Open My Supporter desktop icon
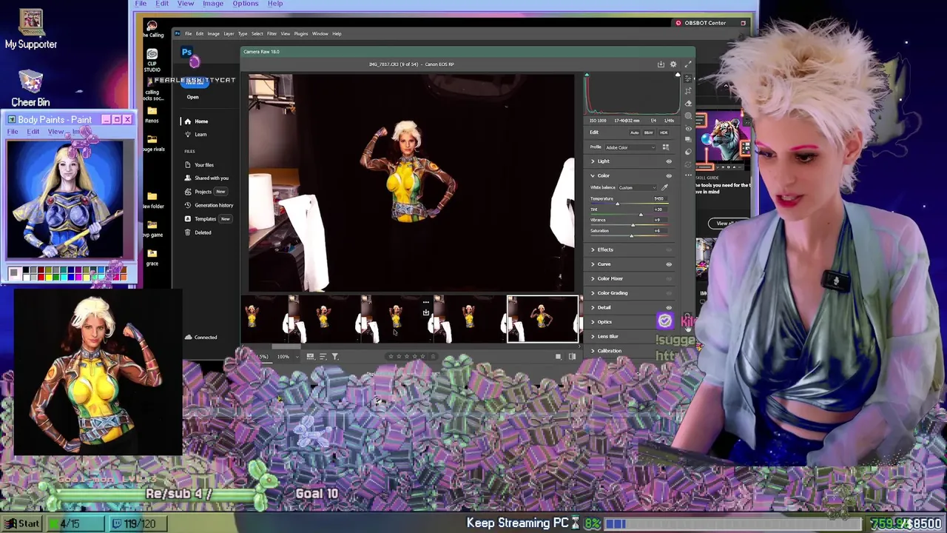Viewport: 947px width, 533px height. tap(31, 30)
